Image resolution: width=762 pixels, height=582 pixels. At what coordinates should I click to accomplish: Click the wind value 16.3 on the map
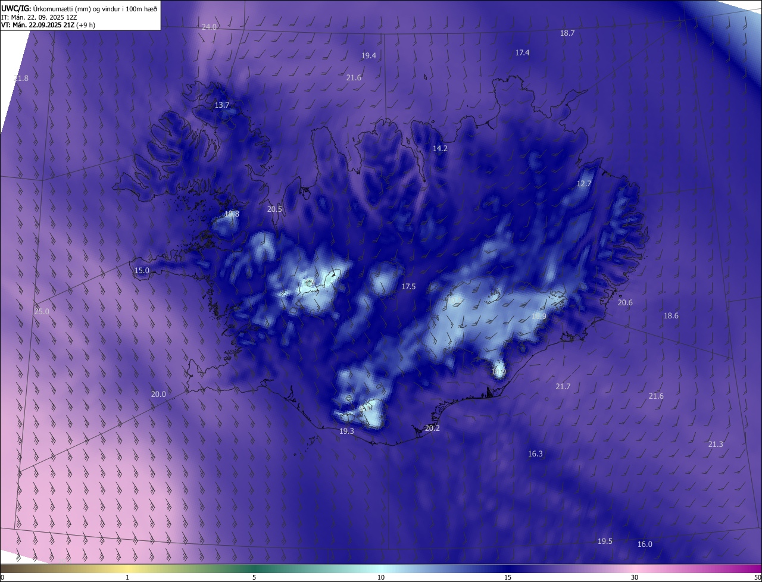535,454
